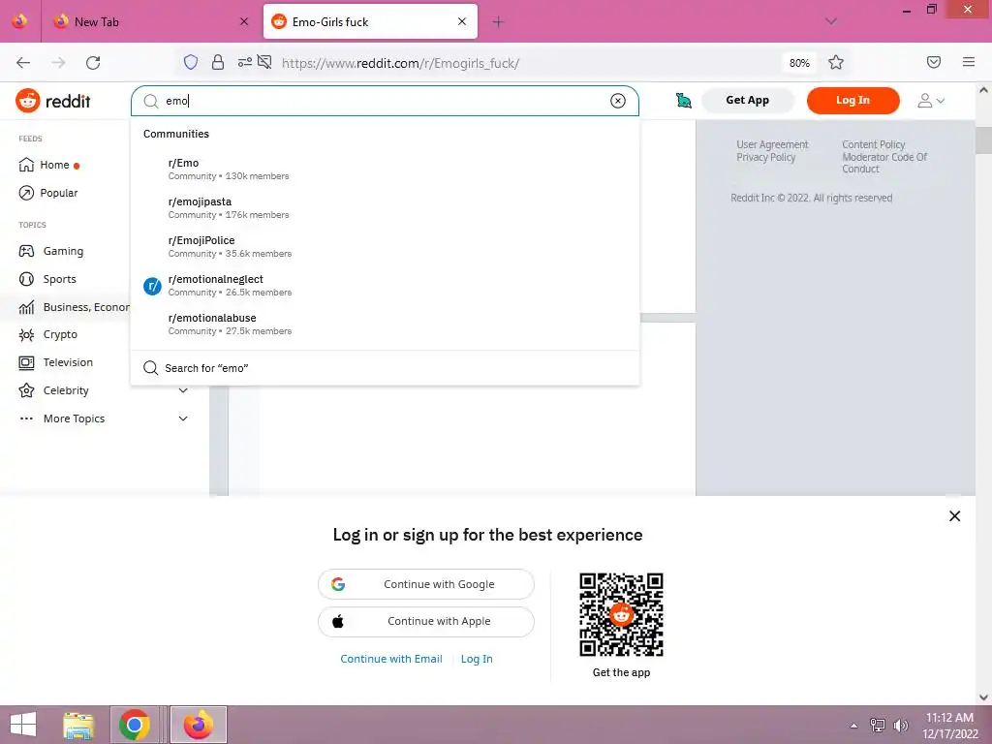
Task: Click the search magnifier icon in the search bar
Action: click(150, 101)
